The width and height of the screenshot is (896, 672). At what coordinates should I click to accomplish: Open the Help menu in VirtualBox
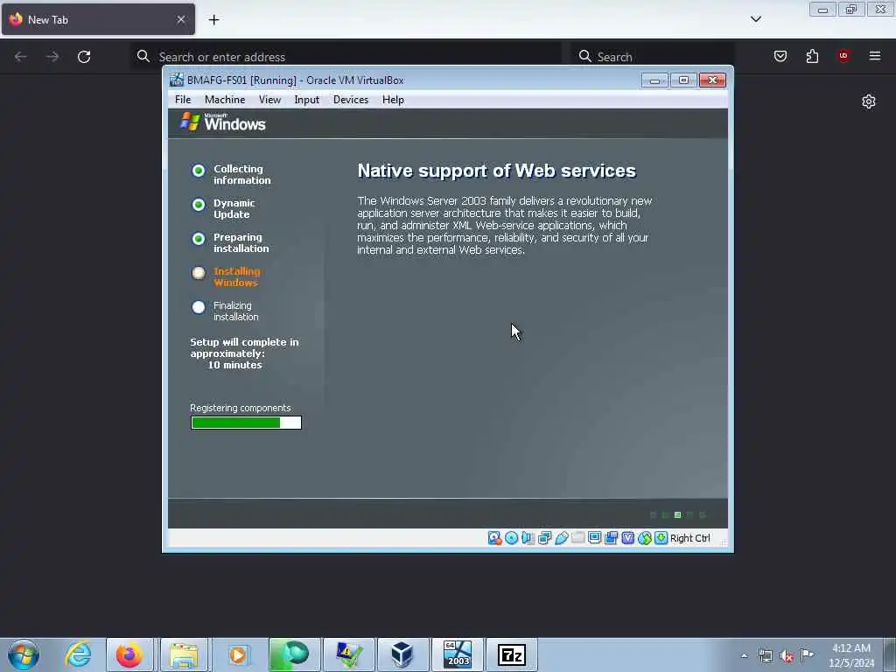click(x=393, y=100)
